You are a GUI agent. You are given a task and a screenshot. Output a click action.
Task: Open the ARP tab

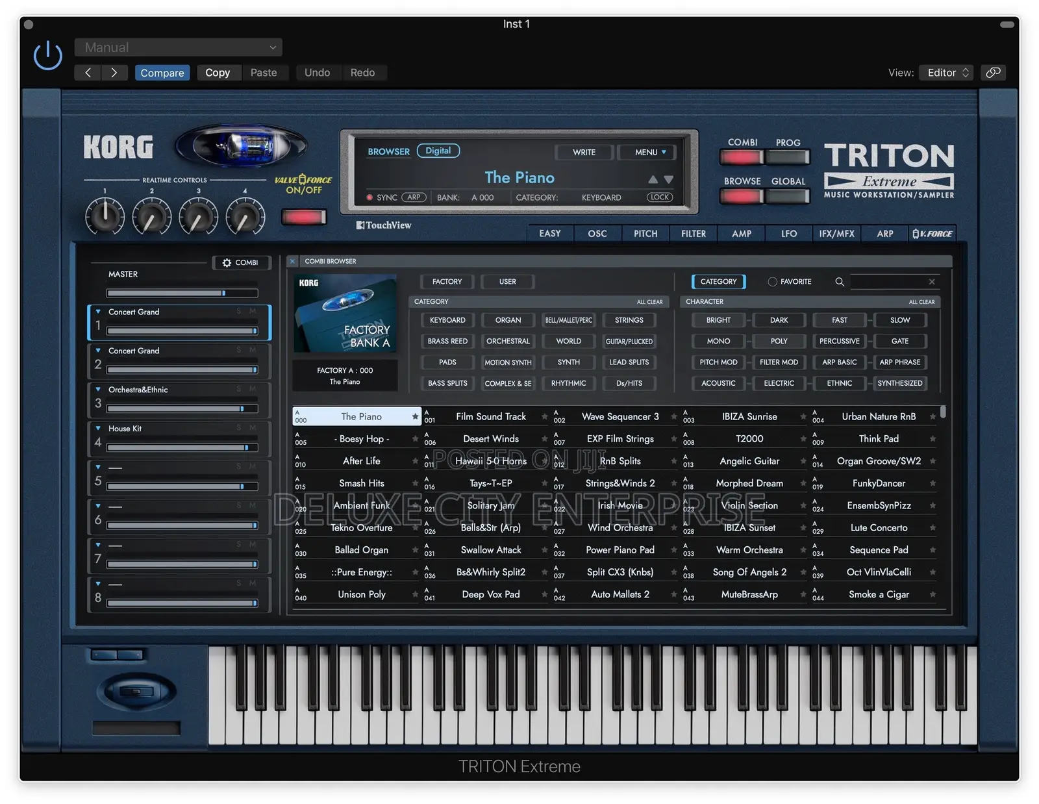(x=884, y=234)
